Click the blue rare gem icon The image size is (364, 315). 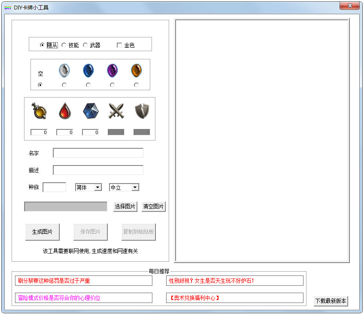pos(88,70)
